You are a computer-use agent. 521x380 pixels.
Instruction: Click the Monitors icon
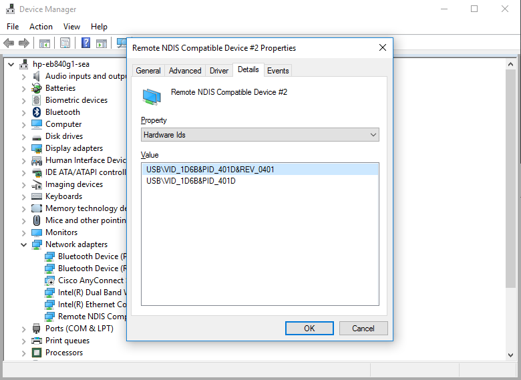pyautogui.click(x=37, y=232)
